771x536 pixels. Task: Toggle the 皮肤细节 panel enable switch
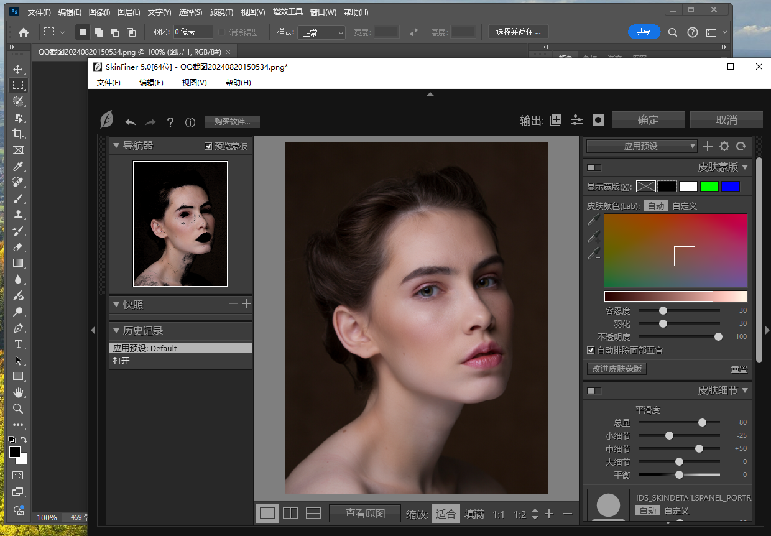594,390
